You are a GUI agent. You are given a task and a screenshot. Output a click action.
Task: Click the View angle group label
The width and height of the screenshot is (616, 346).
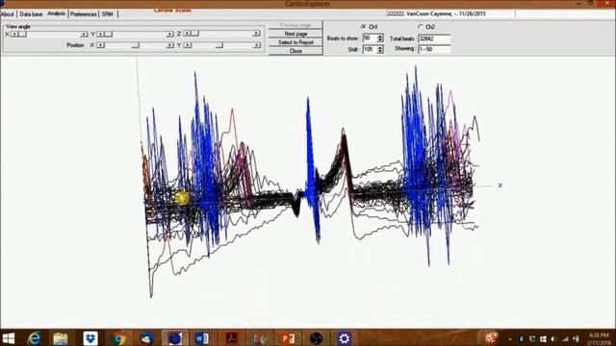(x=18, y=26)
